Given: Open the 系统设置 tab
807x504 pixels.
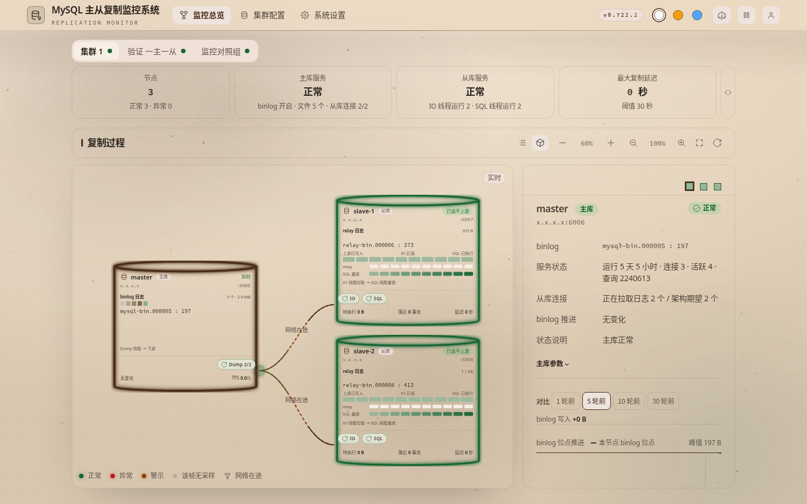Looking at the screenshot, I should click(323, 15).
